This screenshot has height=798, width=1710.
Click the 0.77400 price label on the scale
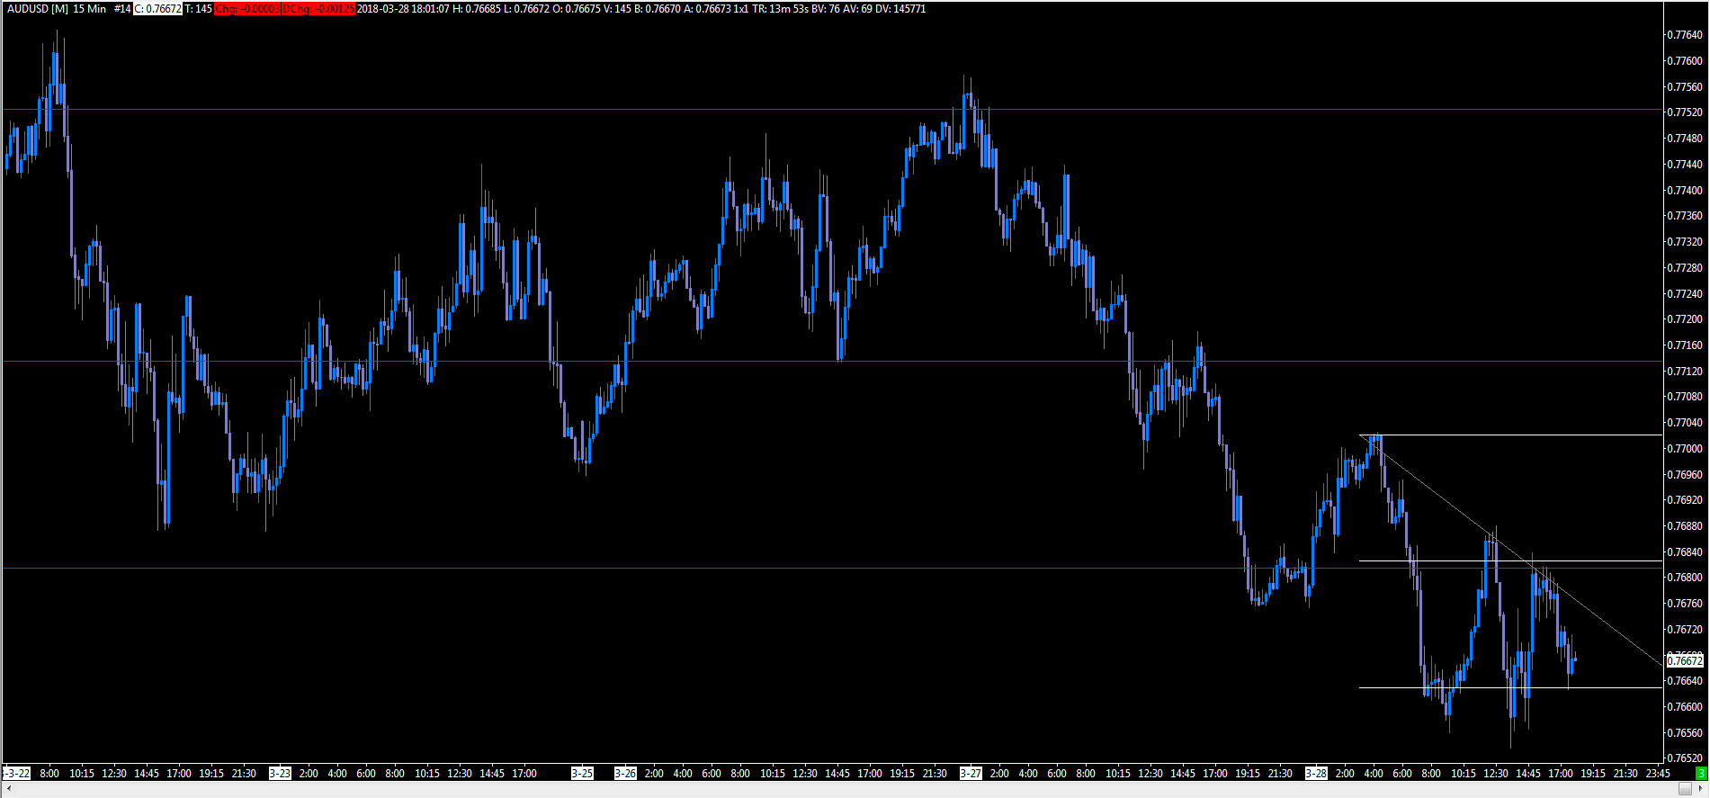pyautogui.click(x=1685, y=191)
